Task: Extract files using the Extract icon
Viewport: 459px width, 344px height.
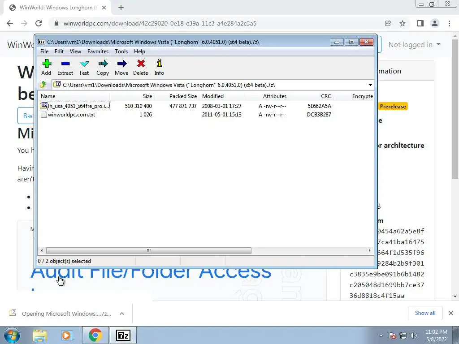Action: (65, 67)
